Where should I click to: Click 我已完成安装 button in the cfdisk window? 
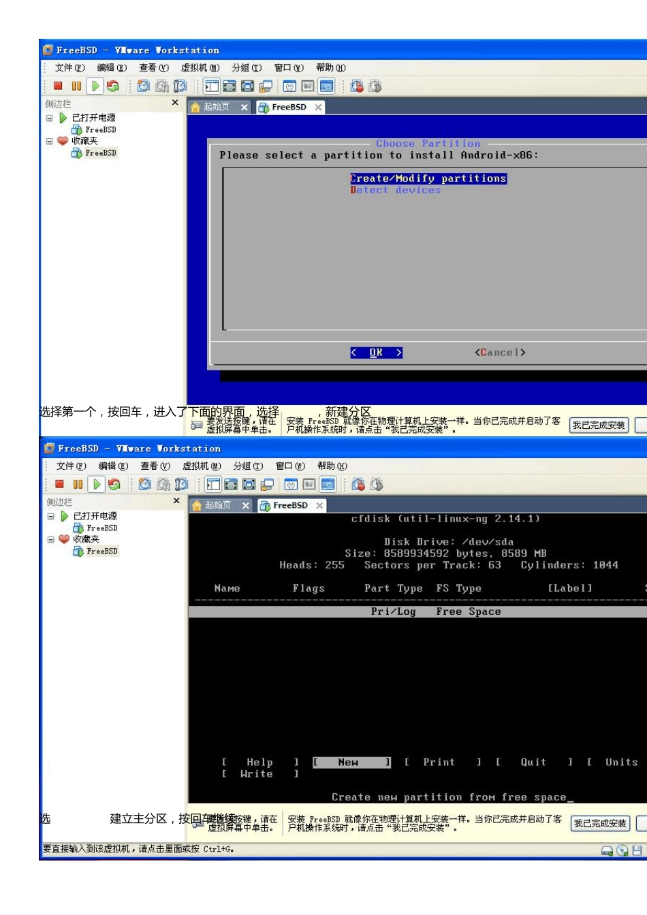pos(600,824)
